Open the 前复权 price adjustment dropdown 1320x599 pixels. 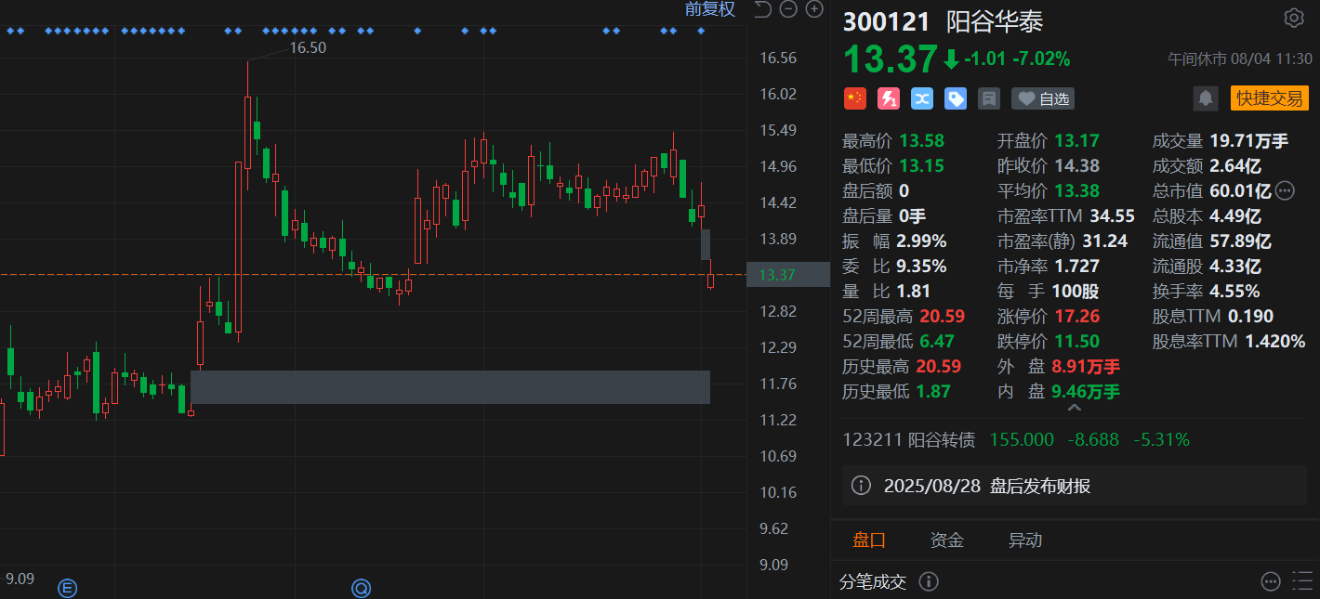(x=710, y=9)
